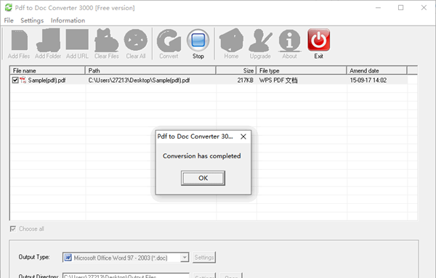Image resolution: width=436 pixels, height=278 pixels.
Task: Click the Amend date column header
Action: [x=377, y=70]
